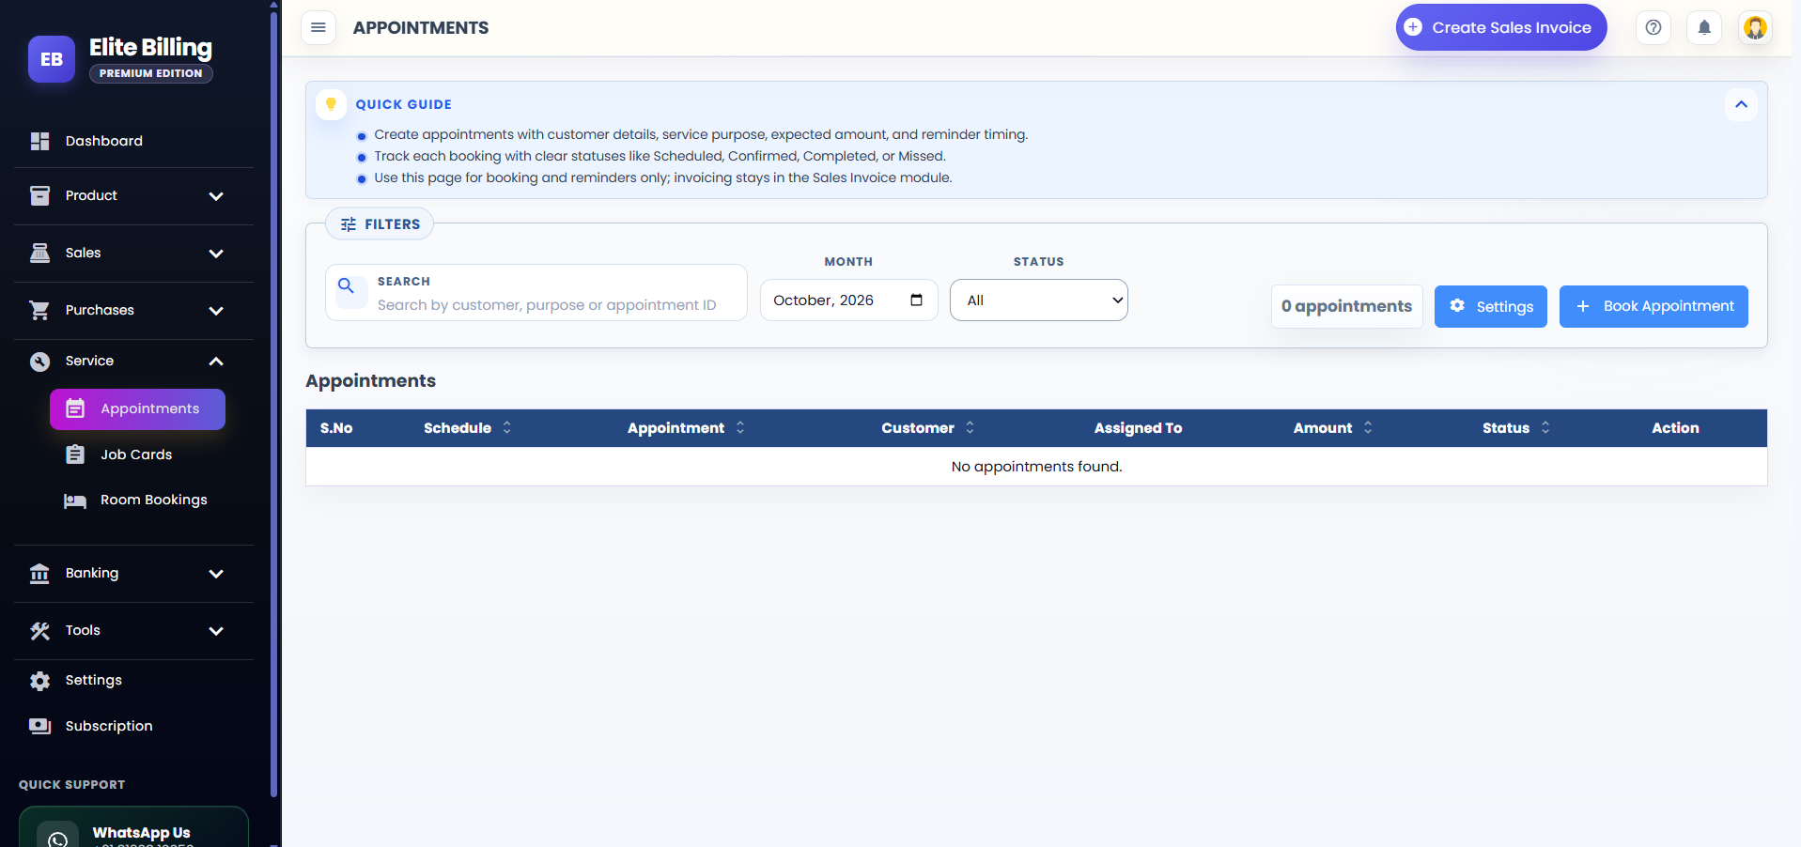Click the Assigned To column header
The image size is (1801, 847).
1138,427
